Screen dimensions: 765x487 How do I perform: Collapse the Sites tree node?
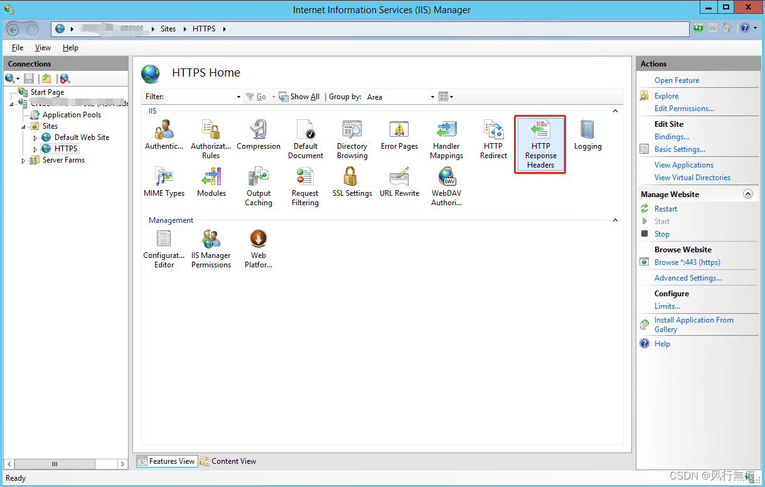(x=24, y=126)
